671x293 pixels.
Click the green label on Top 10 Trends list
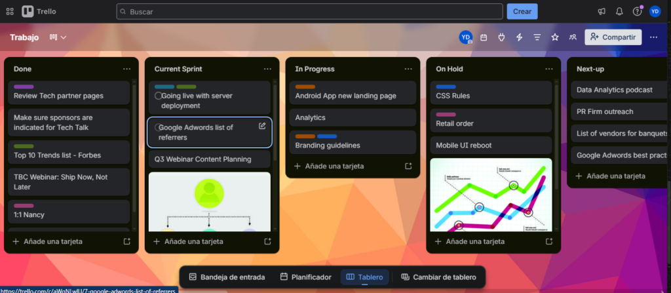[x=24, y=147]
